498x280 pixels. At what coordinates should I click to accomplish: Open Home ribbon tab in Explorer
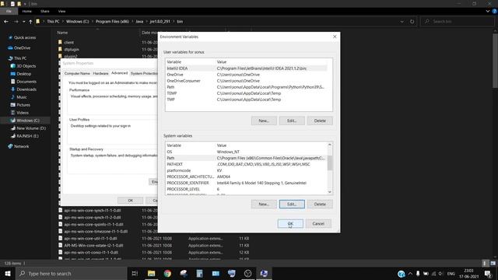[x=27, y=11]
